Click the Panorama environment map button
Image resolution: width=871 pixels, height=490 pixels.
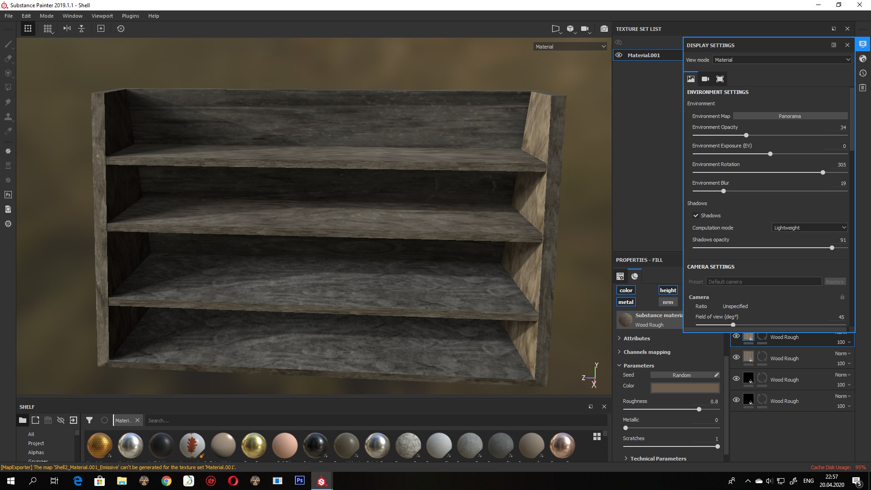[790, 116]
